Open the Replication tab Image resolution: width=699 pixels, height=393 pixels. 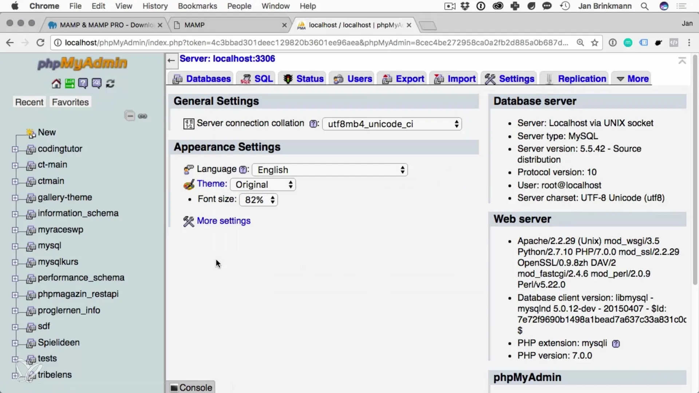click(575, 79)
